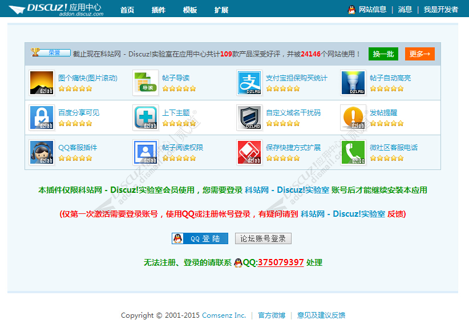Open the 支付宝担保购买统计 Alipay icon

point(249,83)
